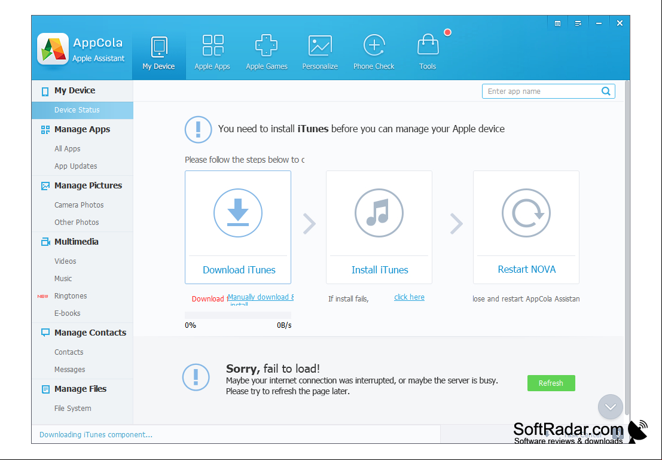Open Contacts in the sidebar
The width and height of the screenshot is (662, 460).
coord(69,352)
